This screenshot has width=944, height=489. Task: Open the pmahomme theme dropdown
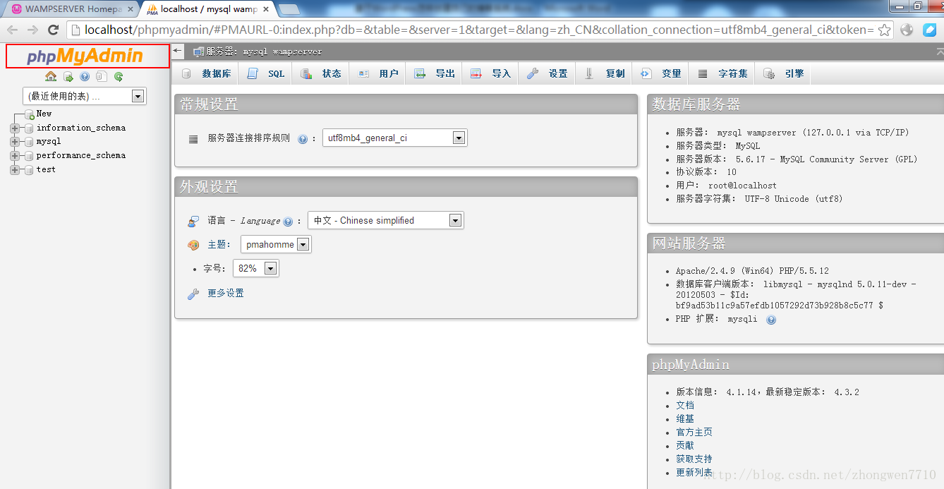[276, 244]
